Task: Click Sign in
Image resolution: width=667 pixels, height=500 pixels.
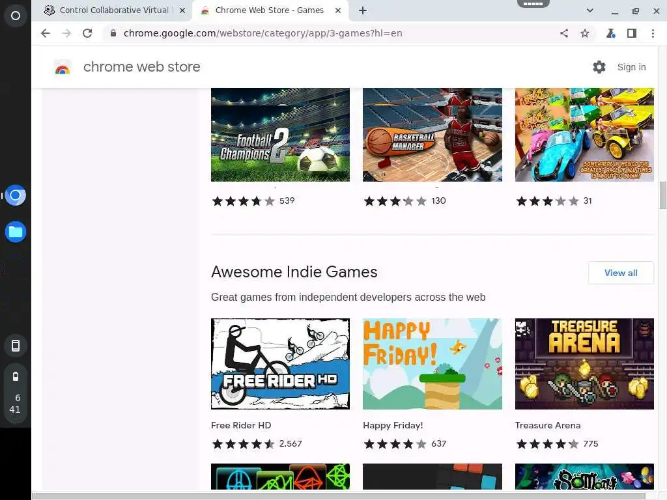Action: click(x=631, y=67)
